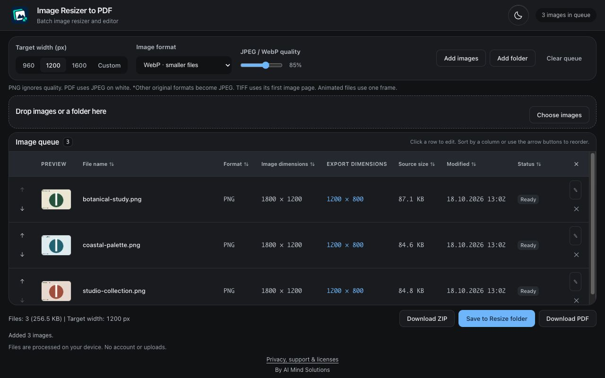605x378 pixels.
Task: Sort queue by Source size column
Action: click(416, 164)
